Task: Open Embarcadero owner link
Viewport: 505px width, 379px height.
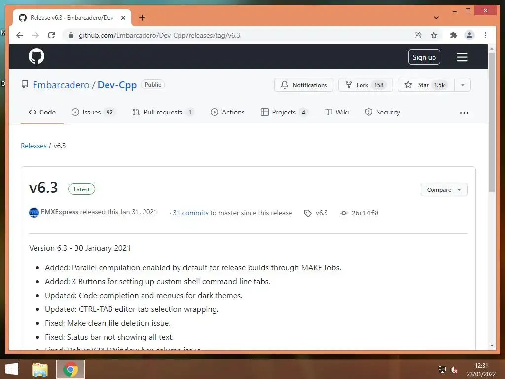Action: pyautogui.click(x=61, y=85)
